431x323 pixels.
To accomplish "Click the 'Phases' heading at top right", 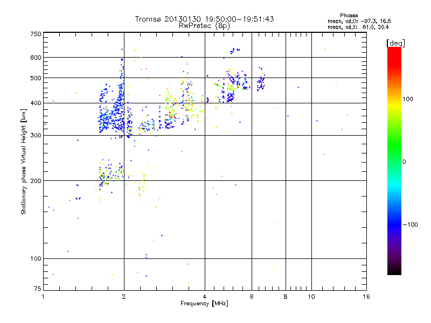I will (x=349, y=16).
